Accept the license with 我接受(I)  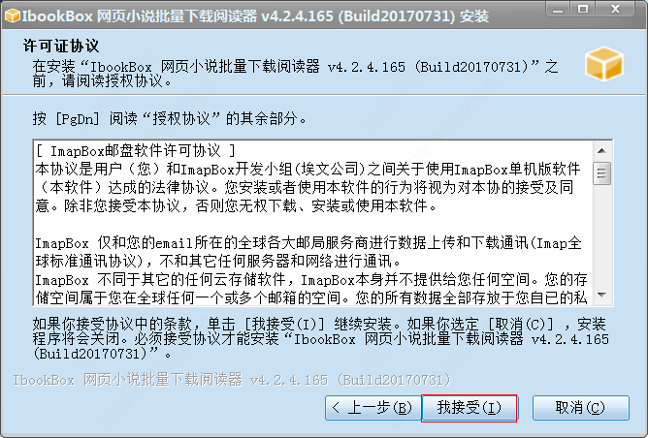pos(470,408)
